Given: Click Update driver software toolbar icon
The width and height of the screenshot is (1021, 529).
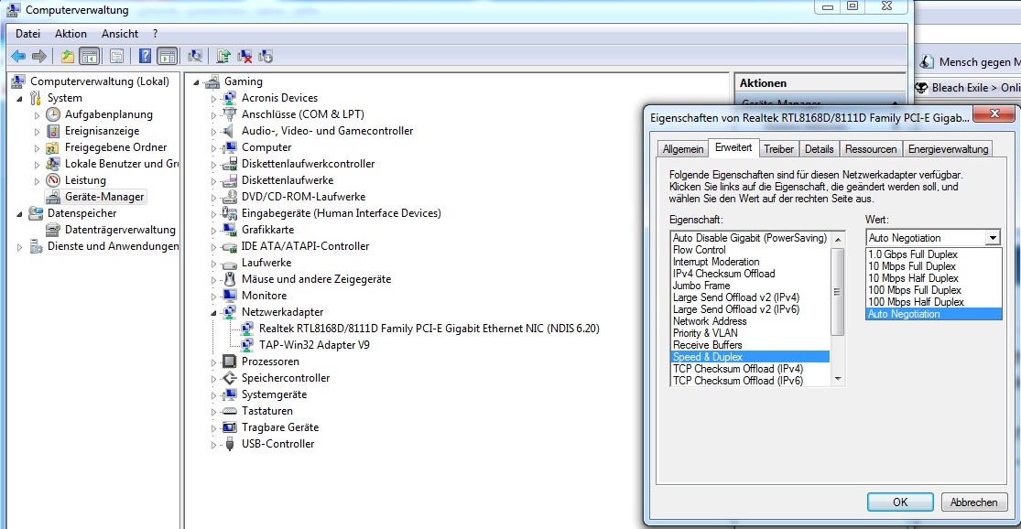Looking at the screenshot, I should 223,57.
